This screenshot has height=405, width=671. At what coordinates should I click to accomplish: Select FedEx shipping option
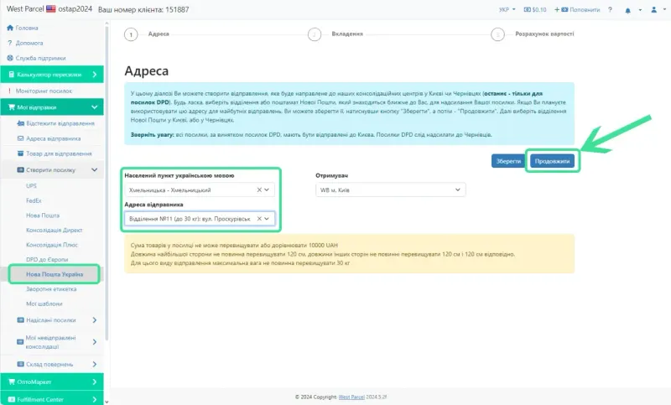pos(34,200)
